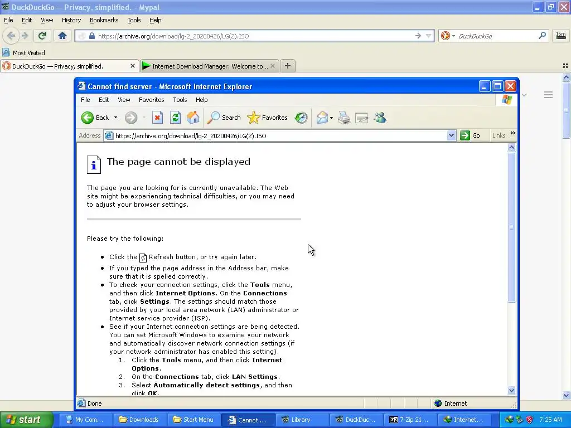Image resolution: width=571 pixels, height=428 pixels.
Task: Open Search in Internet Explorer toolbar
Action: point(224,118)
